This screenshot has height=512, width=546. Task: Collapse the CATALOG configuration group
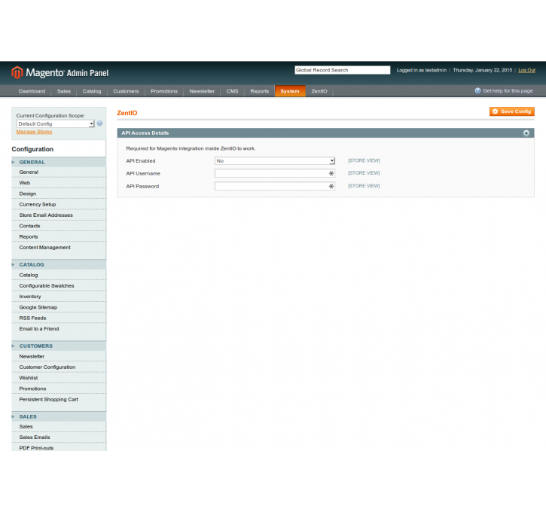coord(59,264)
